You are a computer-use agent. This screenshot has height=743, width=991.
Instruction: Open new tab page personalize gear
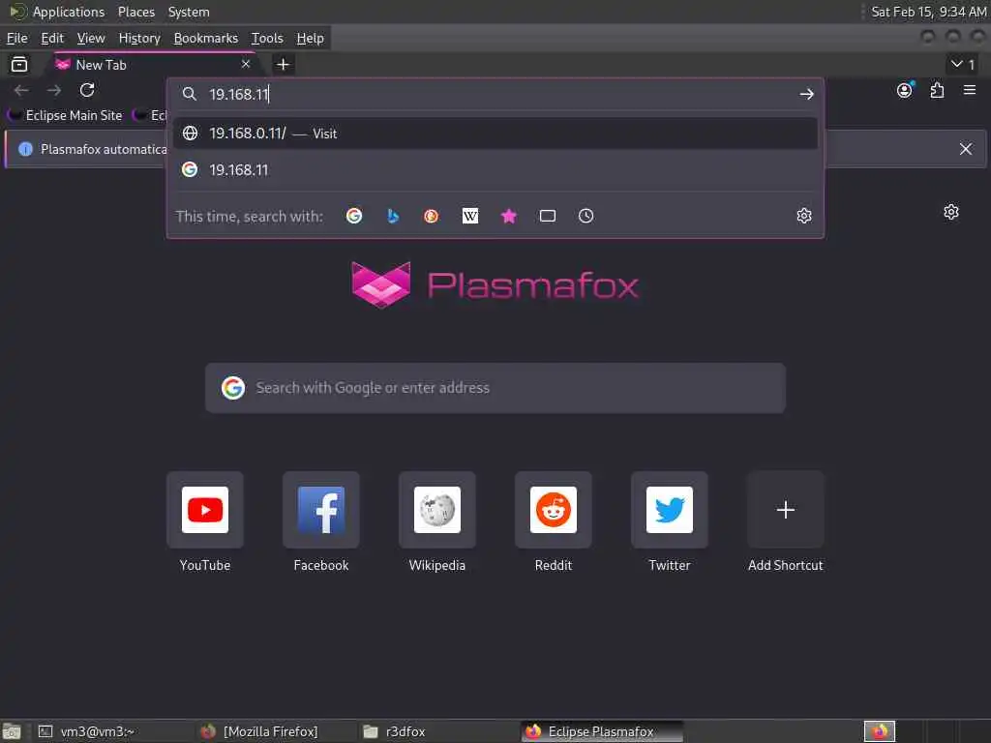click(951, 212)
